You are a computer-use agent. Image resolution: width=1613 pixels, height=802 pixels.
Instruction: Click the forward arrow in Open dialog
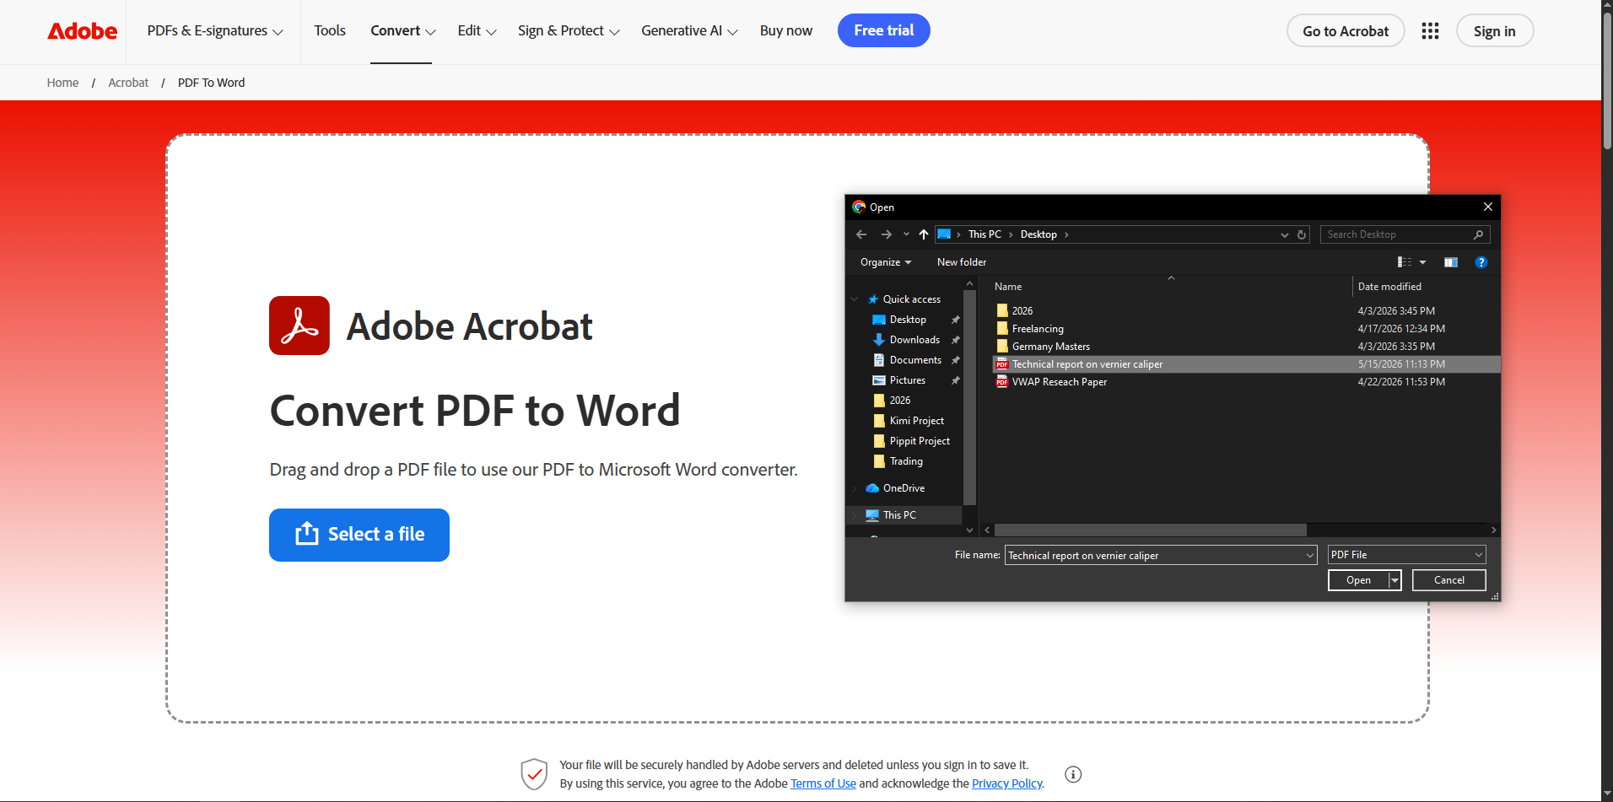coord(886,234)
